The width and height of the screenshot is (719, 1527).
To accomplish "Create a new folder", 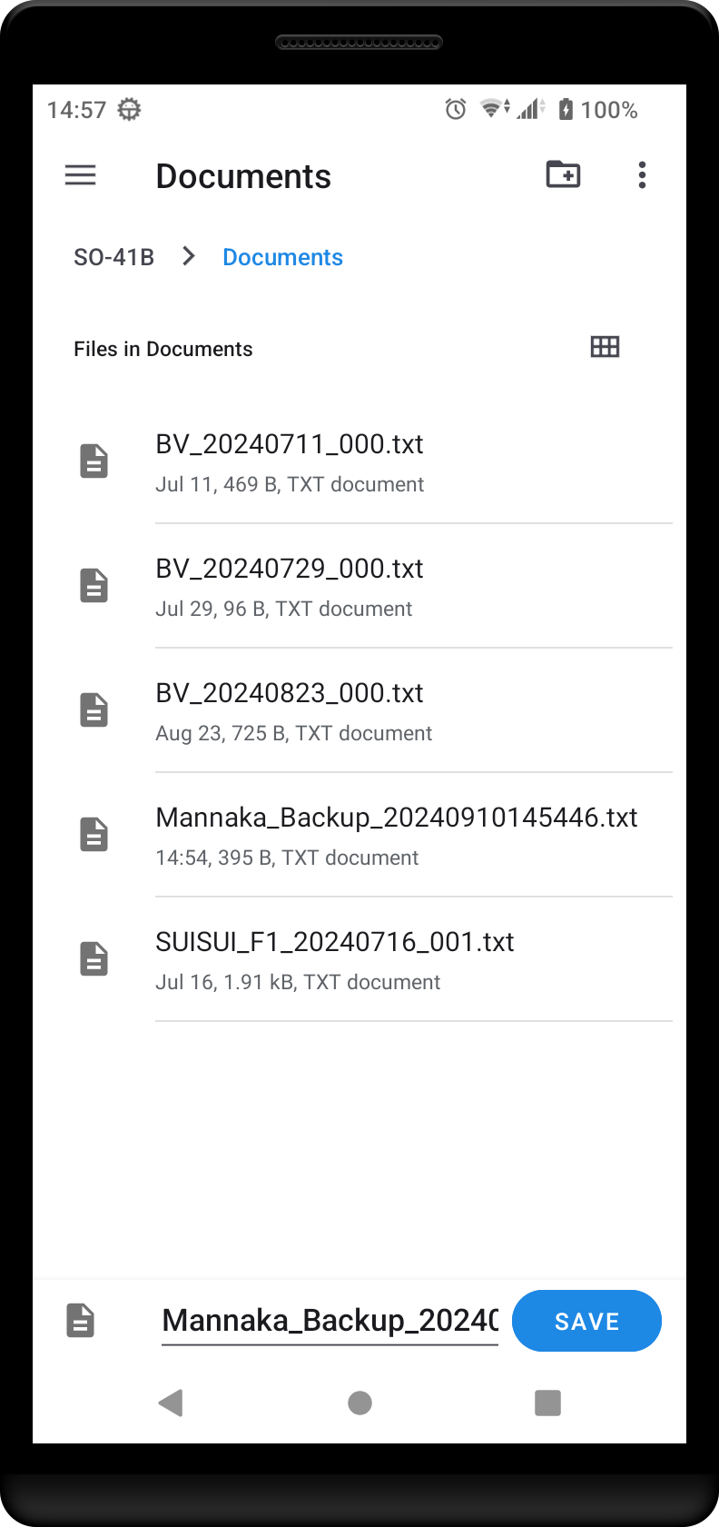I will [563, 174].
